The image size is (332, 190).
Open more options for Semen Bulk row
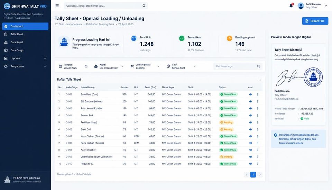[258, 116]
